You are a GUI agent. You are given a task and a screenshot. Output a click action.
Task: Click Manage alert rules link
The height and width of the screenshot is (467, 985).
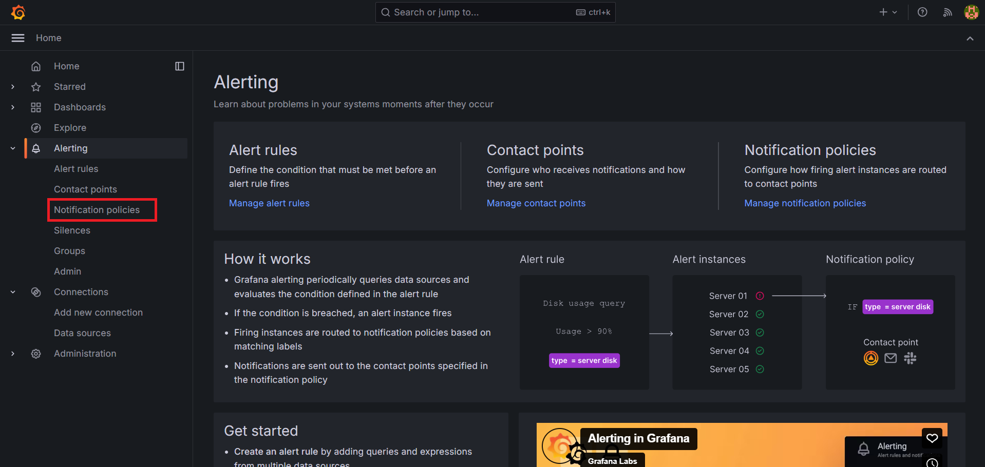tap(269, 203)
